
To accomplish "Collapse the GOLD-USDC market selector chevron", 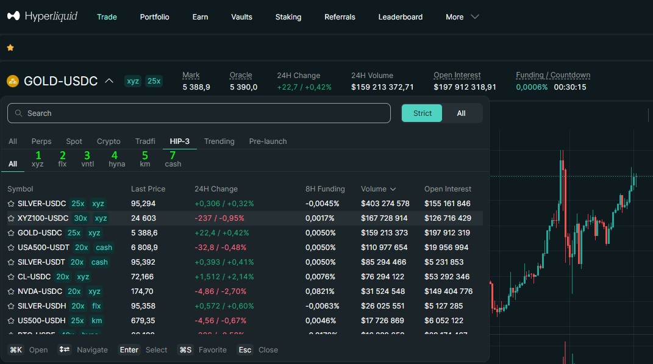I will tap(109, 80).
